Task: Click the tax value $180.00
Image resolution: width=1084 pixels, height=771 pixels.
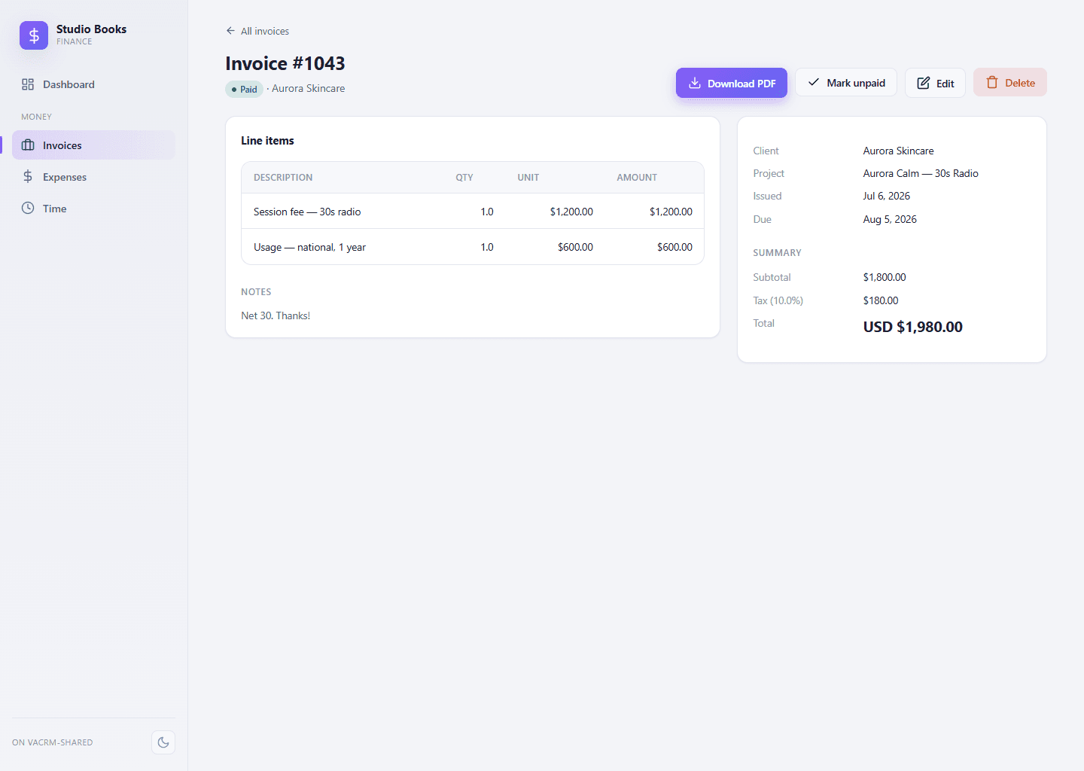Action: click(881, 300)
